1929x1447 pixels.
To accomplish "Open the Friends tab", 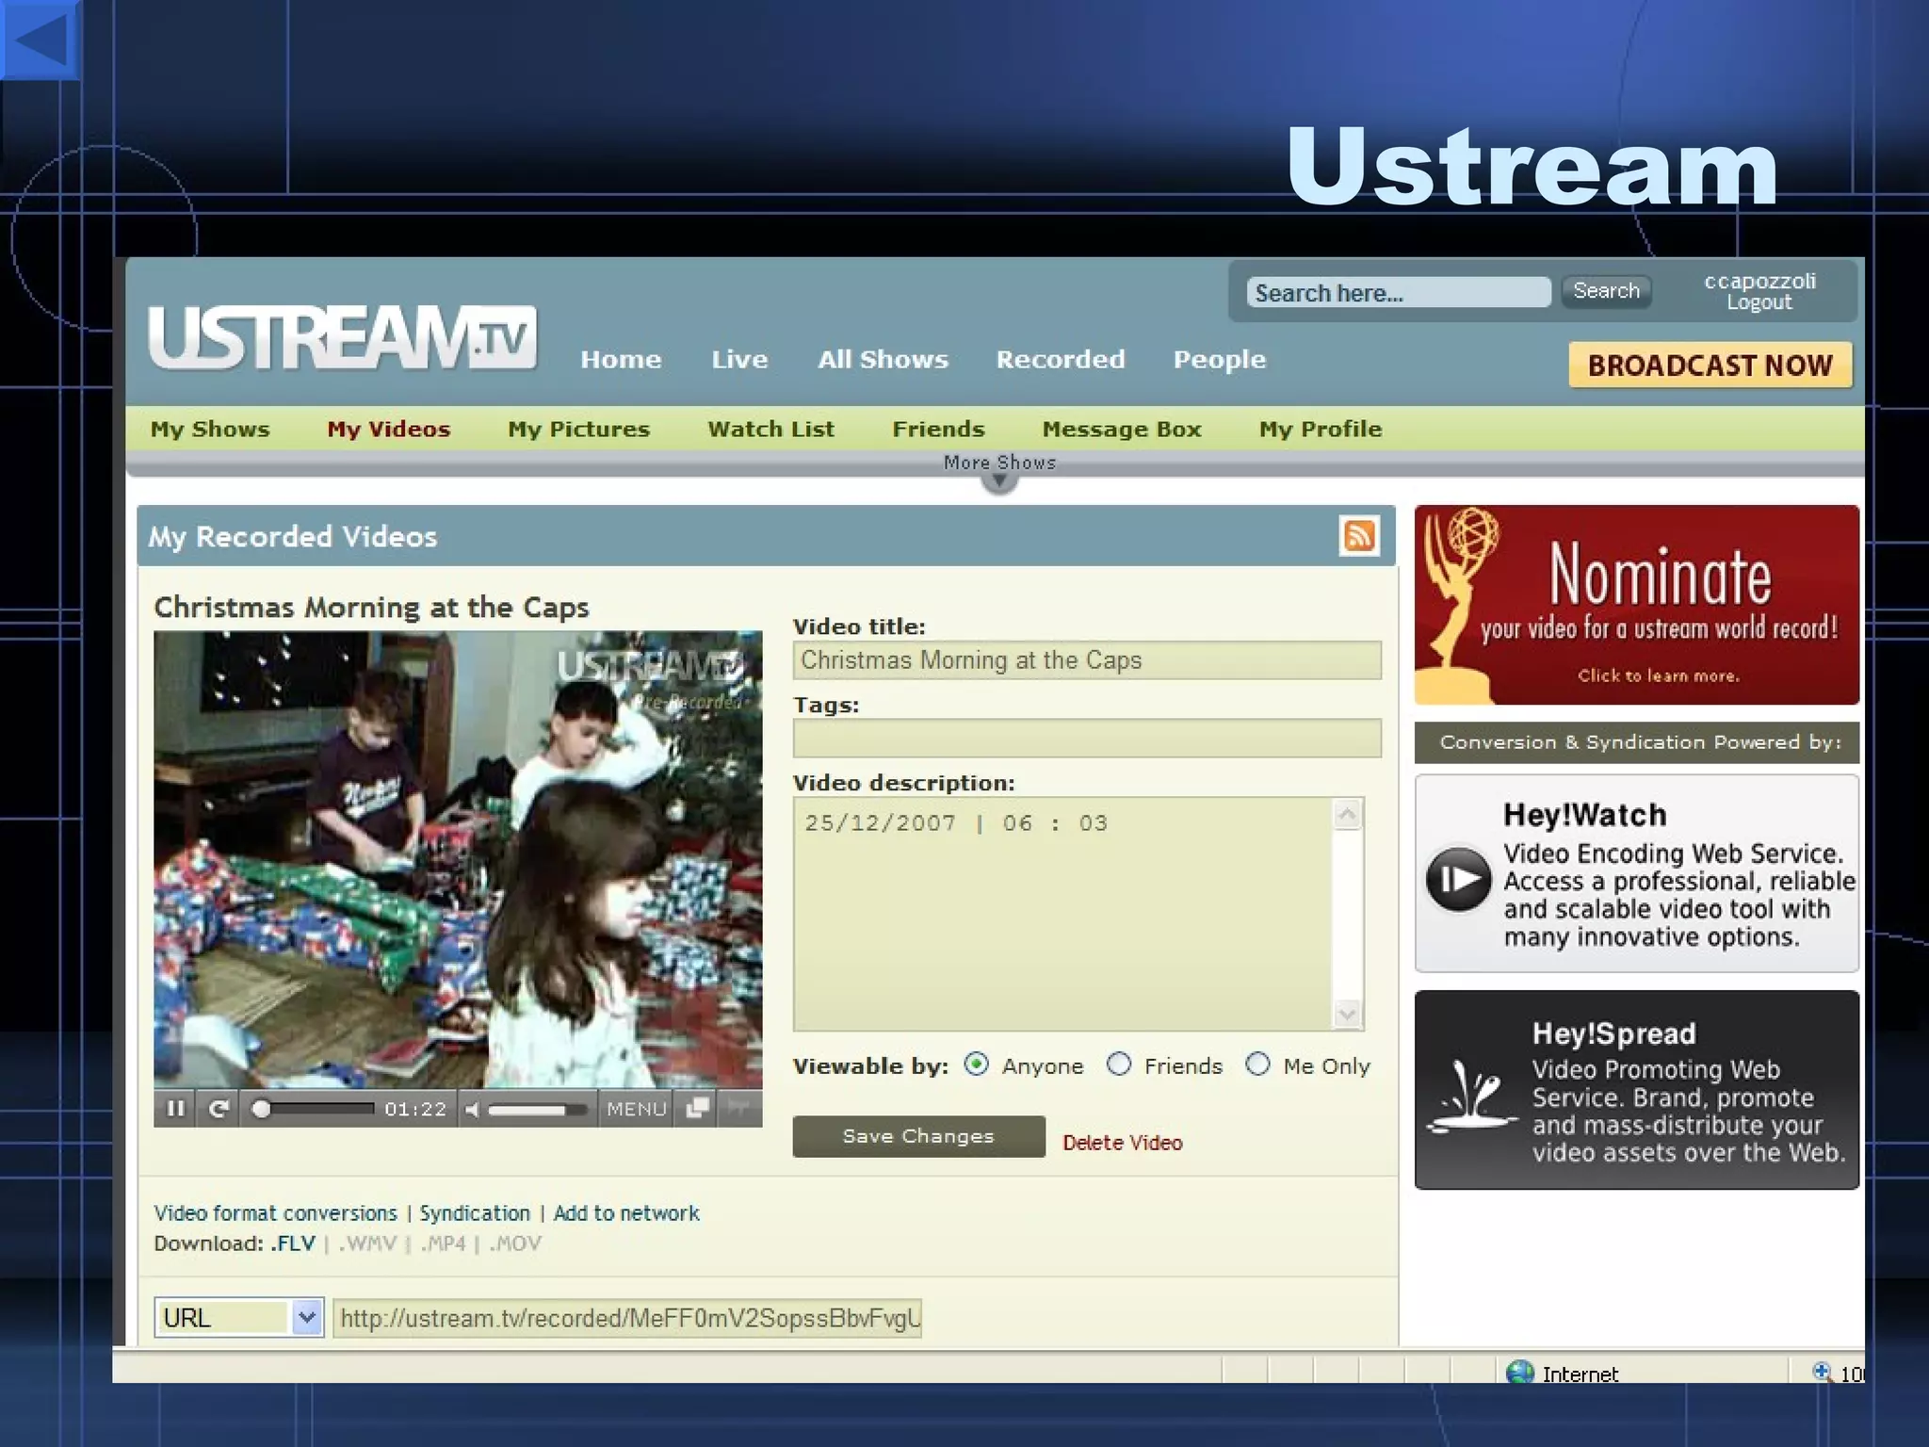I will click(x=938, y=429).
